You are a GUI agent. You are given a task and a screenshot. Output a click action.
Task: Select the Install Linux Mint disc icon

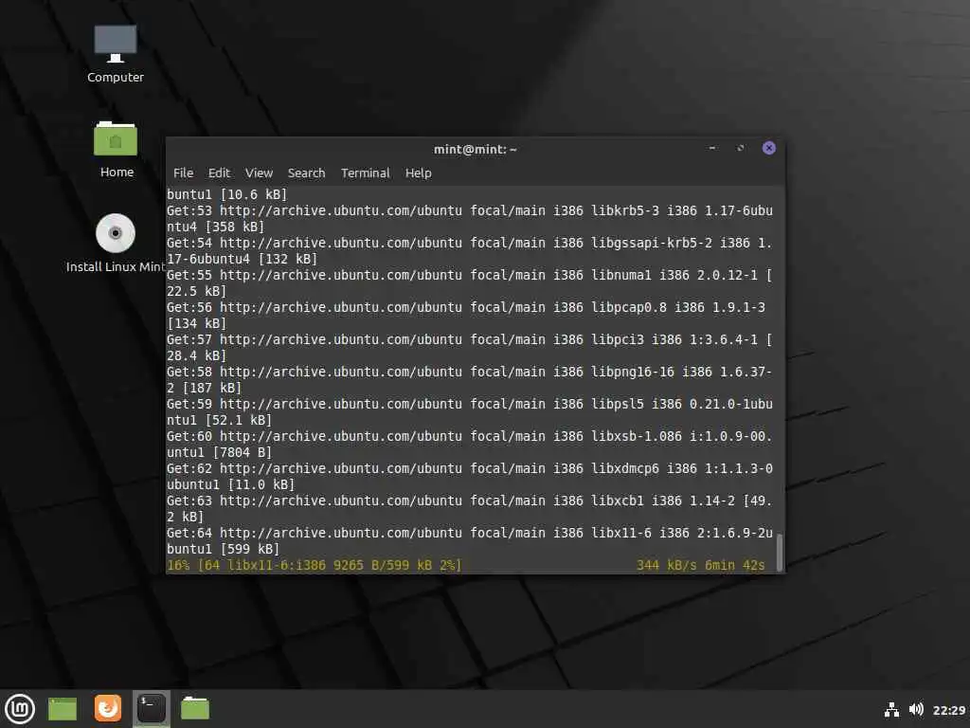click(x=116, y=244)
